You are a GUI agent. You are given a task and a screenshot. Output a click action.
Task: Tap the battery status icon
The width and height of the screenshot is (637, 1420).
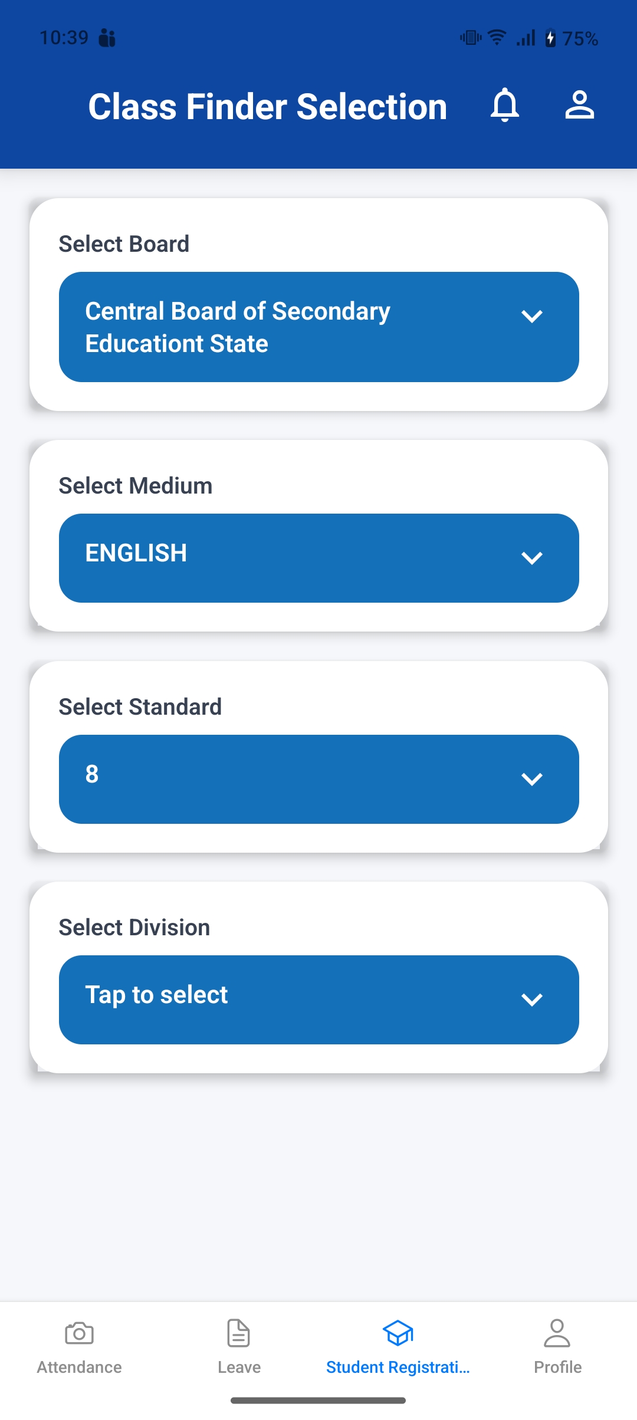(x=550, y=38)
